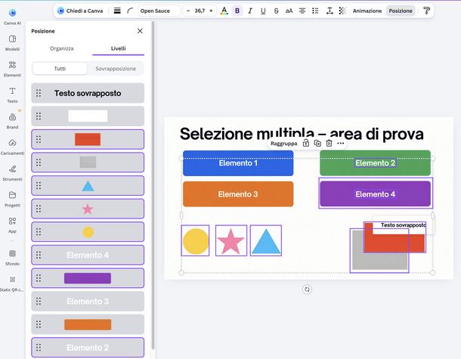Close the Posizione panel
Screen dimensions: 461x359
click(x=140, y=31)
